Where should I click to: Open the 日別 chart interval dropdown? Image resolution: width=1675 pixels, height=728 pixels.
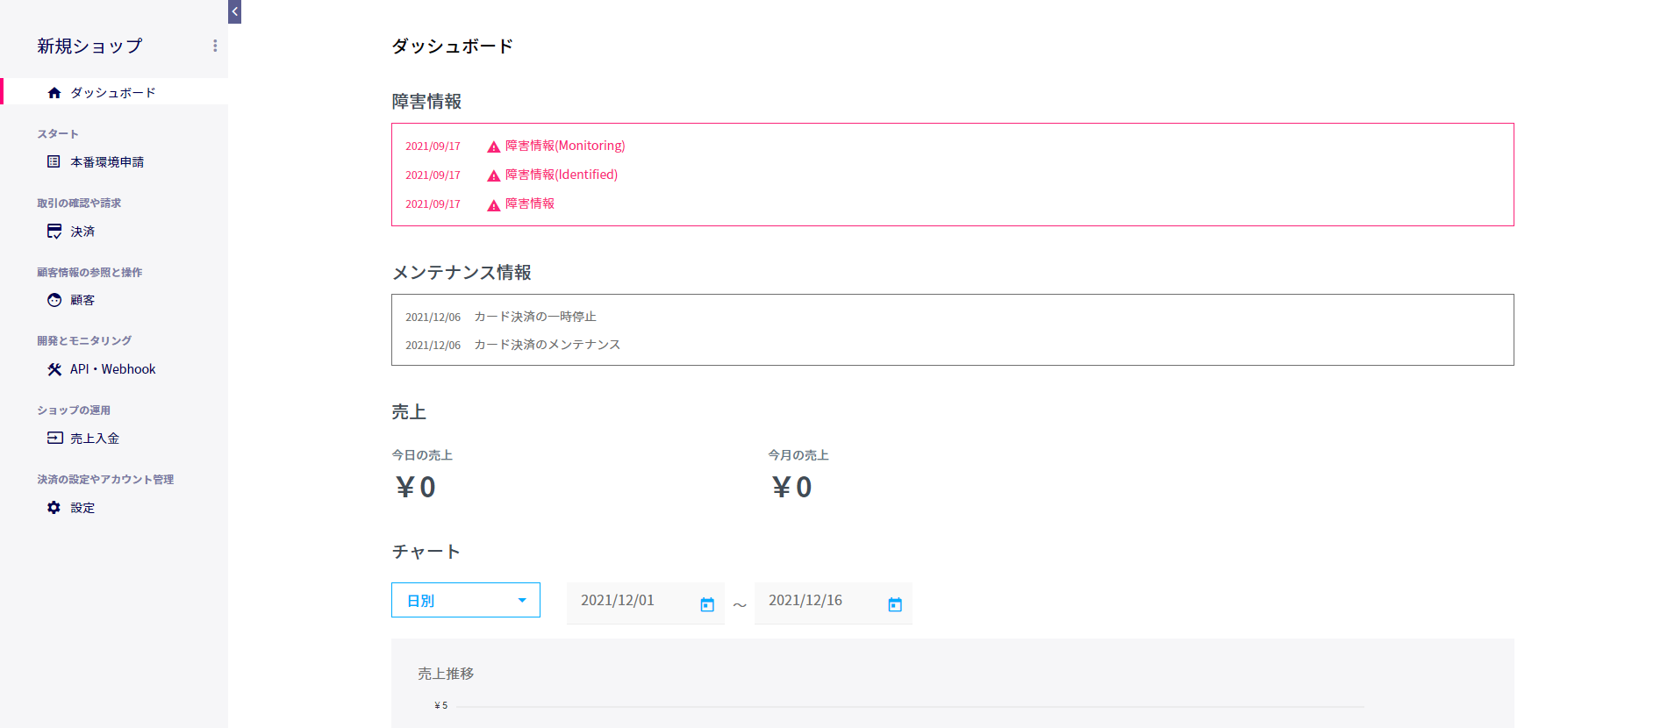click(465, 600)
